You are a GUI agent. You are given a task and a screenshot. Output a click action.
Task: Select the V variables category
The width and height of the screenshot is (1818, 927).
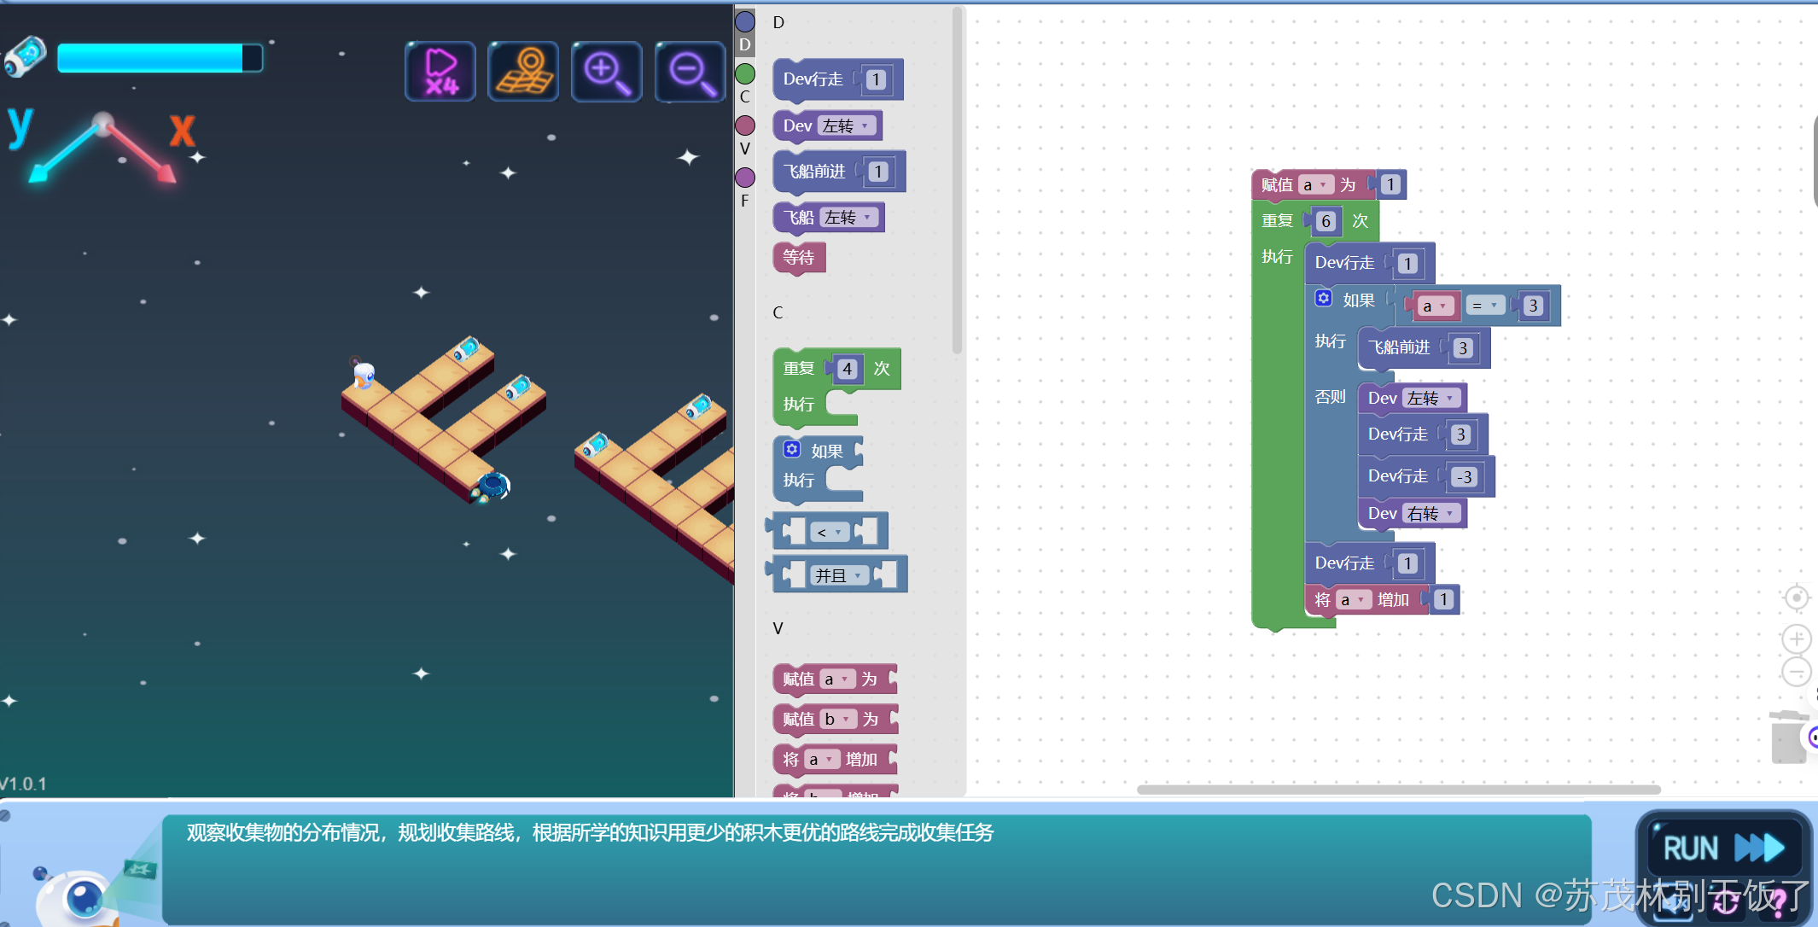coord(745,126)
